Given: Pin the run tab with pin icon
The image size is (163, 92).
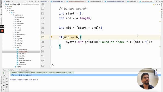Looking at the screenshot, I should pyautogui.click(x=4, y=89).
